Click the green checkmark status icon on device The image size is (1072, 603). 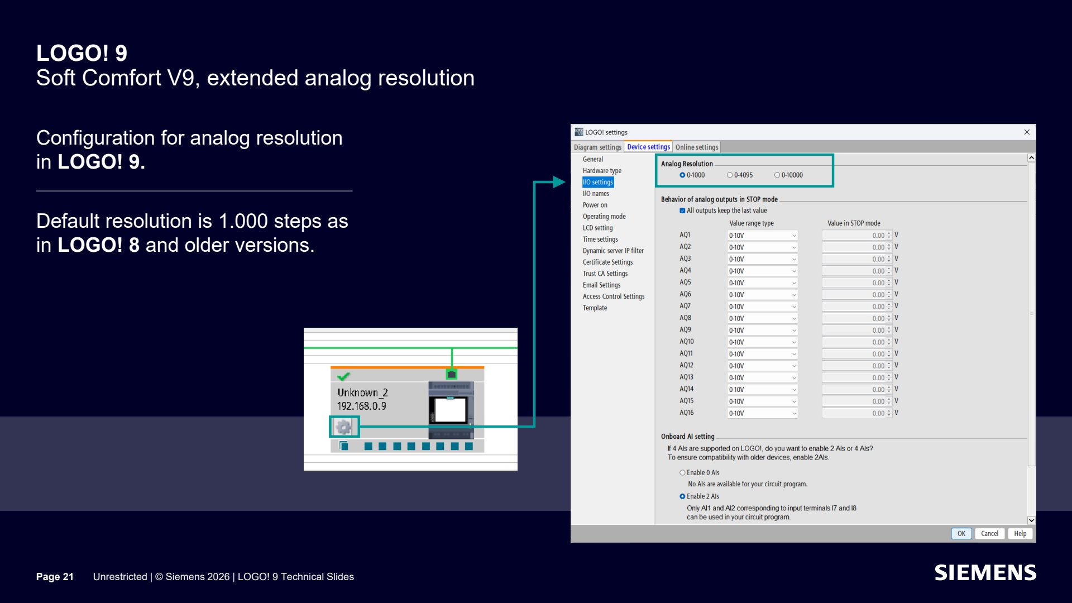coord(343,376)
